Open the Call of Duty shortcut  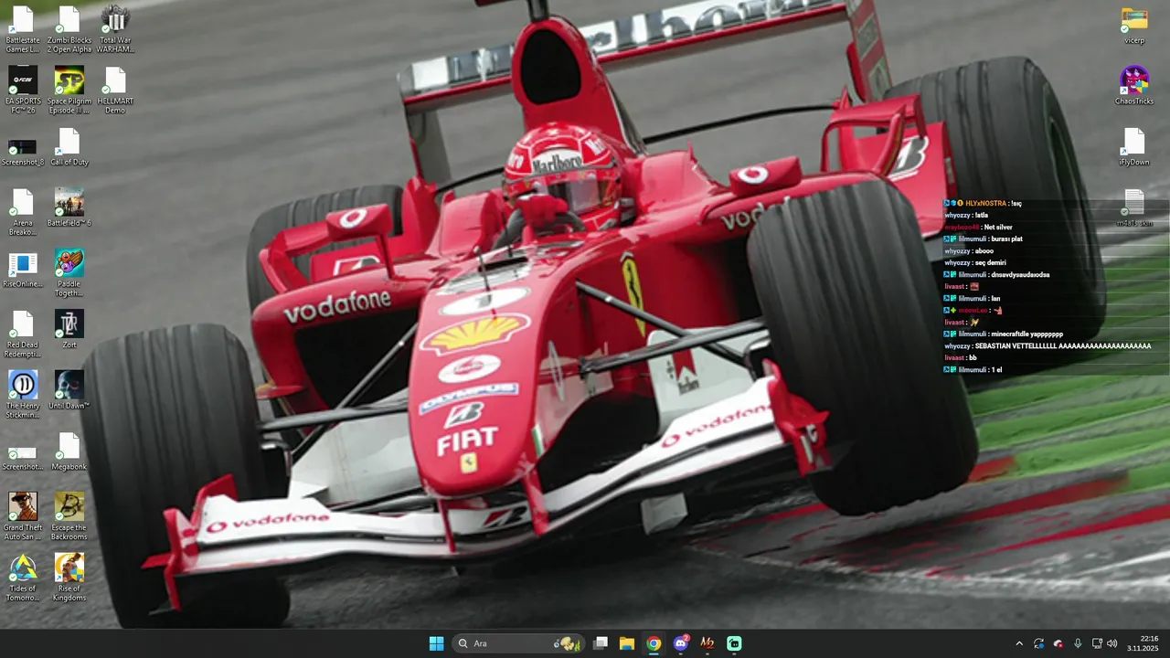click(x=69, y=147)
